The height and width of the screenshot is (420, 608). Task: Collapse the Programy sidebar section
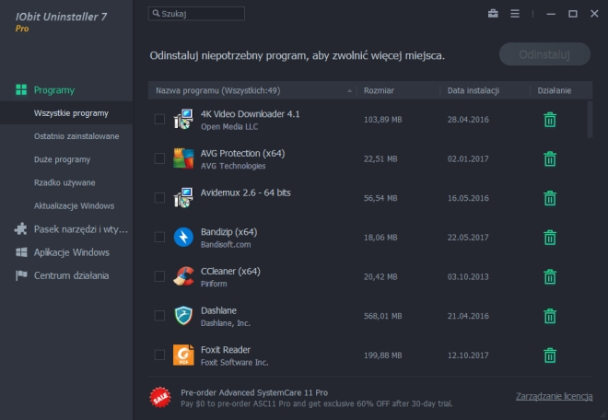[54, 89]
